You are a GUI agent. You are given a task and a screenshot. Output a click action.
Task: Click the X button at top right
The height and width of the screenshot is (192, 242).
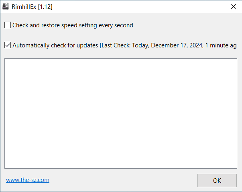click(233, 6)
